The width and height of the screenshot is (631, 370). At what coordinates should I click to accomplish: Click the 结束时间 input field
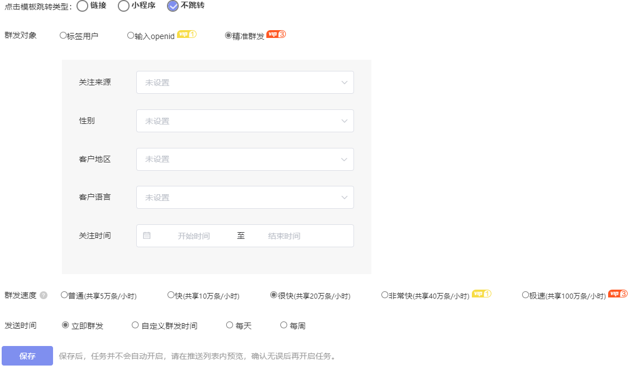tap(285, 236)
